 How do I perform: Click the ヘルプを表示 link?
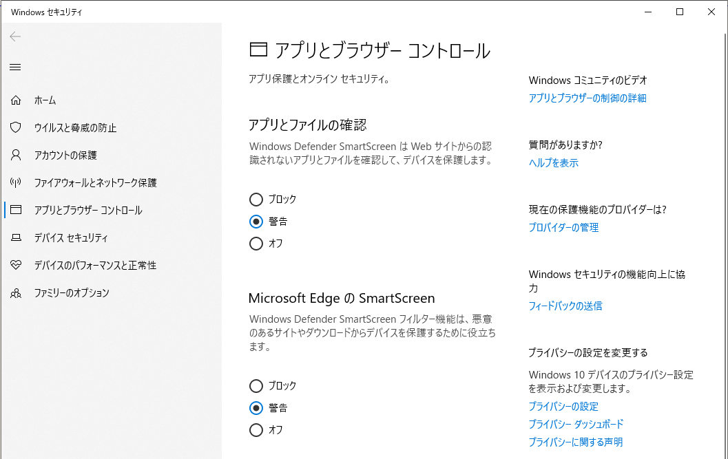click(x=553, y=163)
